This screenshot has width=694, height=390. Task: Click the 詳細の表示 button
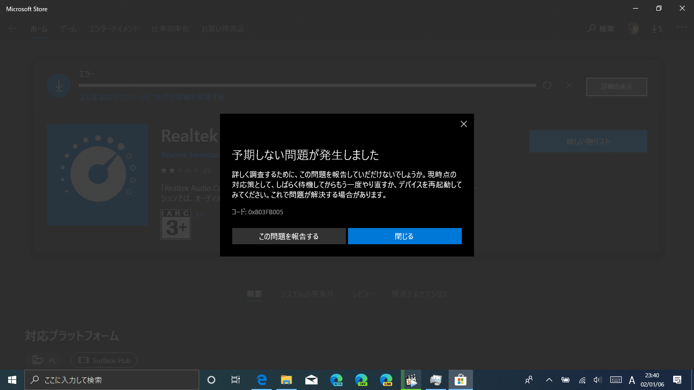point(616,87)
